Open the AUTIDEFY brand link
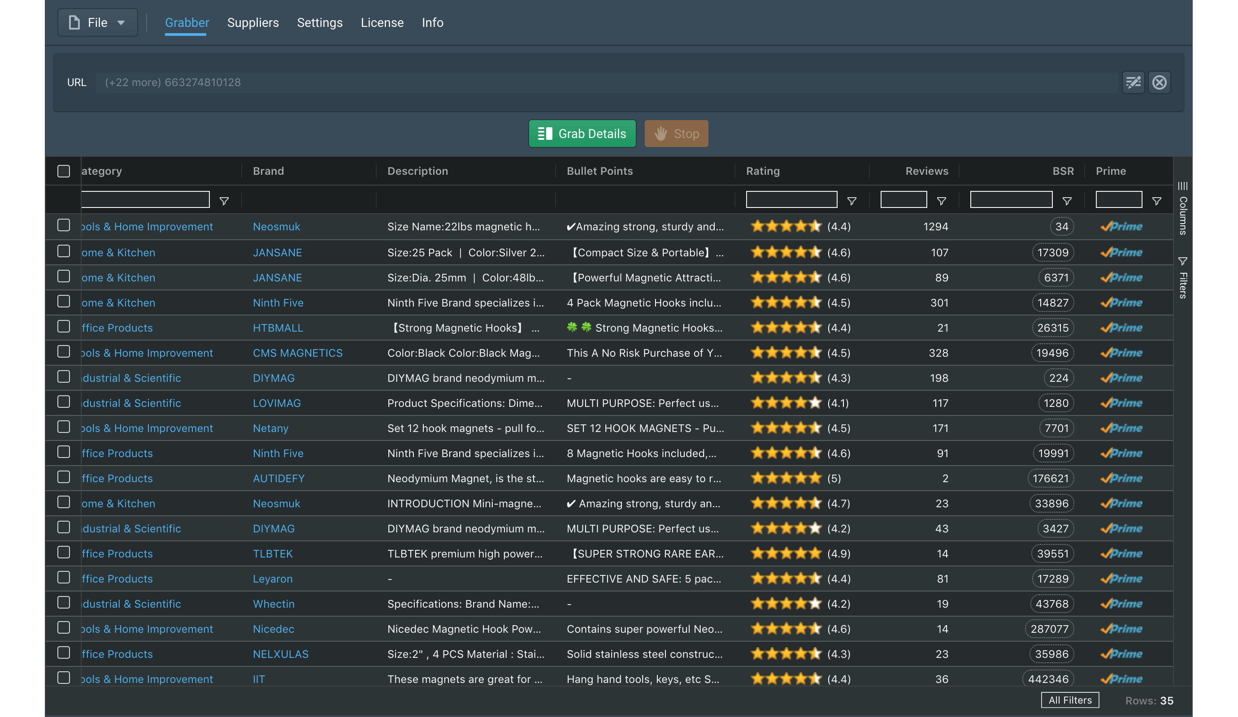The image size is (1238, 717). click(278, 478)
